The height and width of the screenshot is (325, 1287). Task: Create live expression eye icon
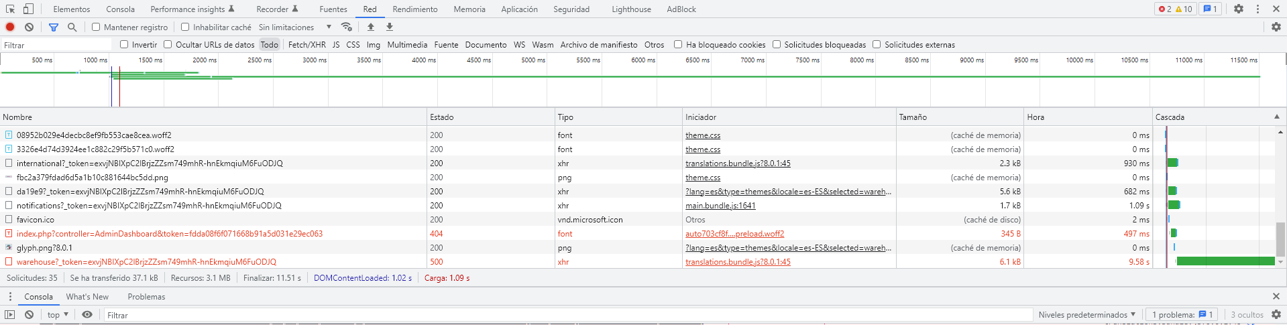tap(87, 314)
